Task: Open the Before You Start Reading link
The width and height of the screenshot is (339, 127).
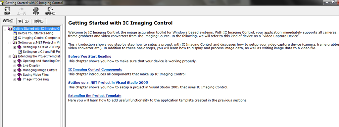Action: coord(90,57)
